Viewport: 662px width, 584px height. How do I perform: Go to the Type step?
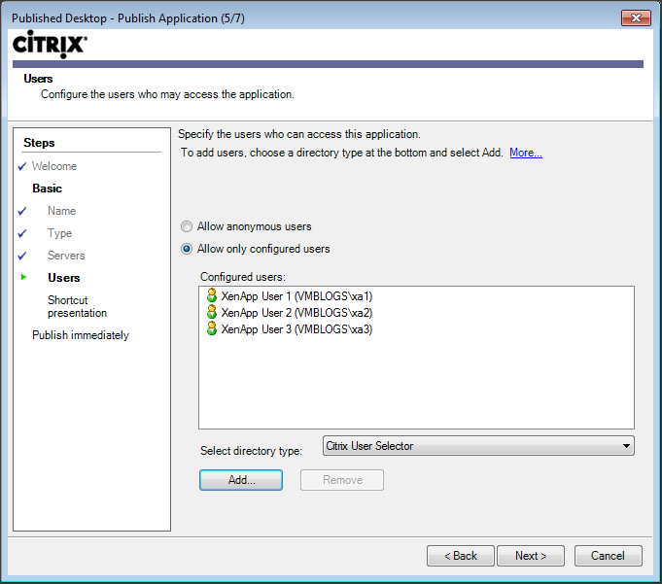click(x=59, y=233)
